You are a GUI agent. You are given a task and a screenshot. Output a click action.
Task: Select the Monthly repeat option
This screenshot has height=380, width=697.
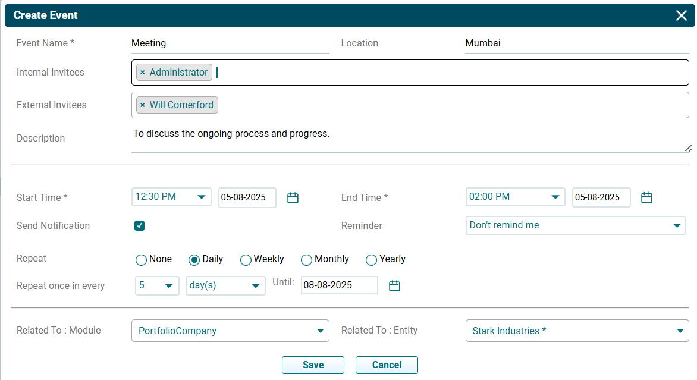(306, 260)
